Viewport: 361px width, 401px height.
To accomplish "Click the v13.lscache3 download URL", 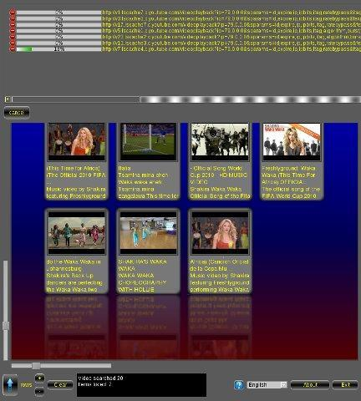I will click(x=231, y=43).
